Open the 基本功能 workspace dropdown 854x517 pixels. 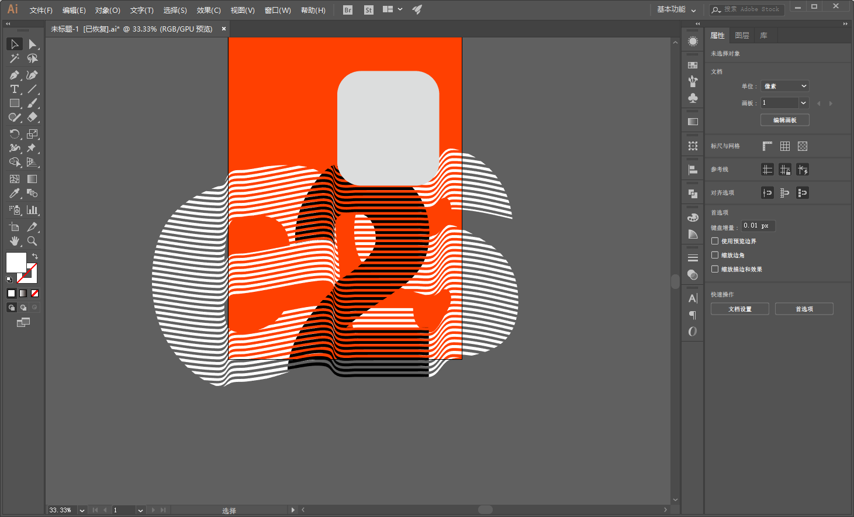coord(676,10)
